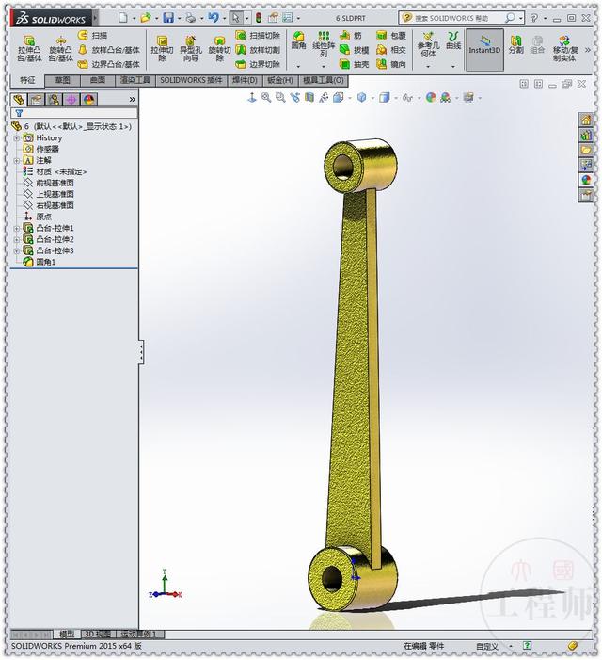Click the Rebuild traffic light icon
This screenshot has width=602, height=660.
coord(259,18)
